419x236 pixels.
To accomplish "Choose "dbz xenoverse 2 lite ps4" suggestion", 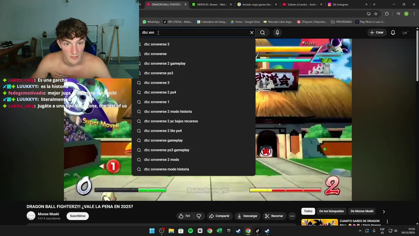I will [x=193, y=131].
